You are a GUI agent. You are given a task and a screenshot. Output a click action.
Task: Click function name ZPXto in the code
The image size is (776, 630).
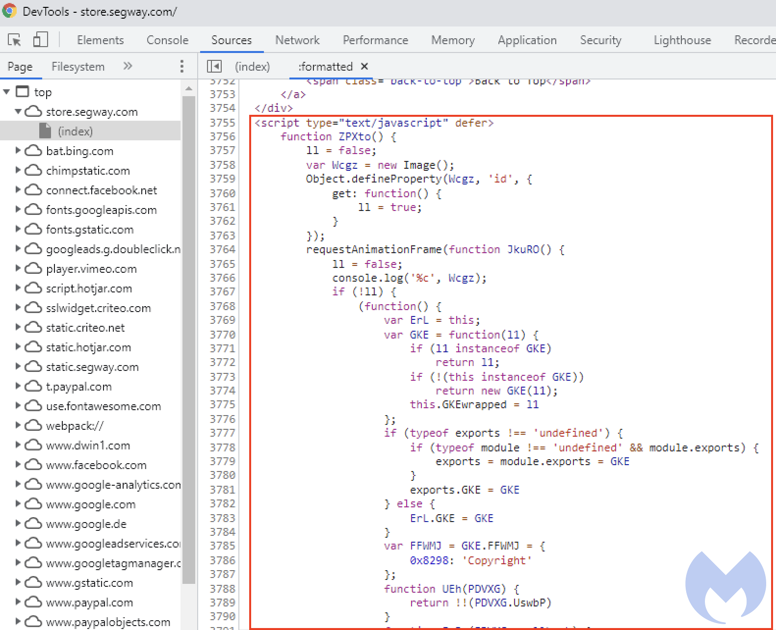pyautogui.click(x=355, y=136)
